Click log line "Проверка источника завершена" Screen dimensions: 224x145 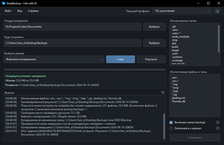pos(68,124)
